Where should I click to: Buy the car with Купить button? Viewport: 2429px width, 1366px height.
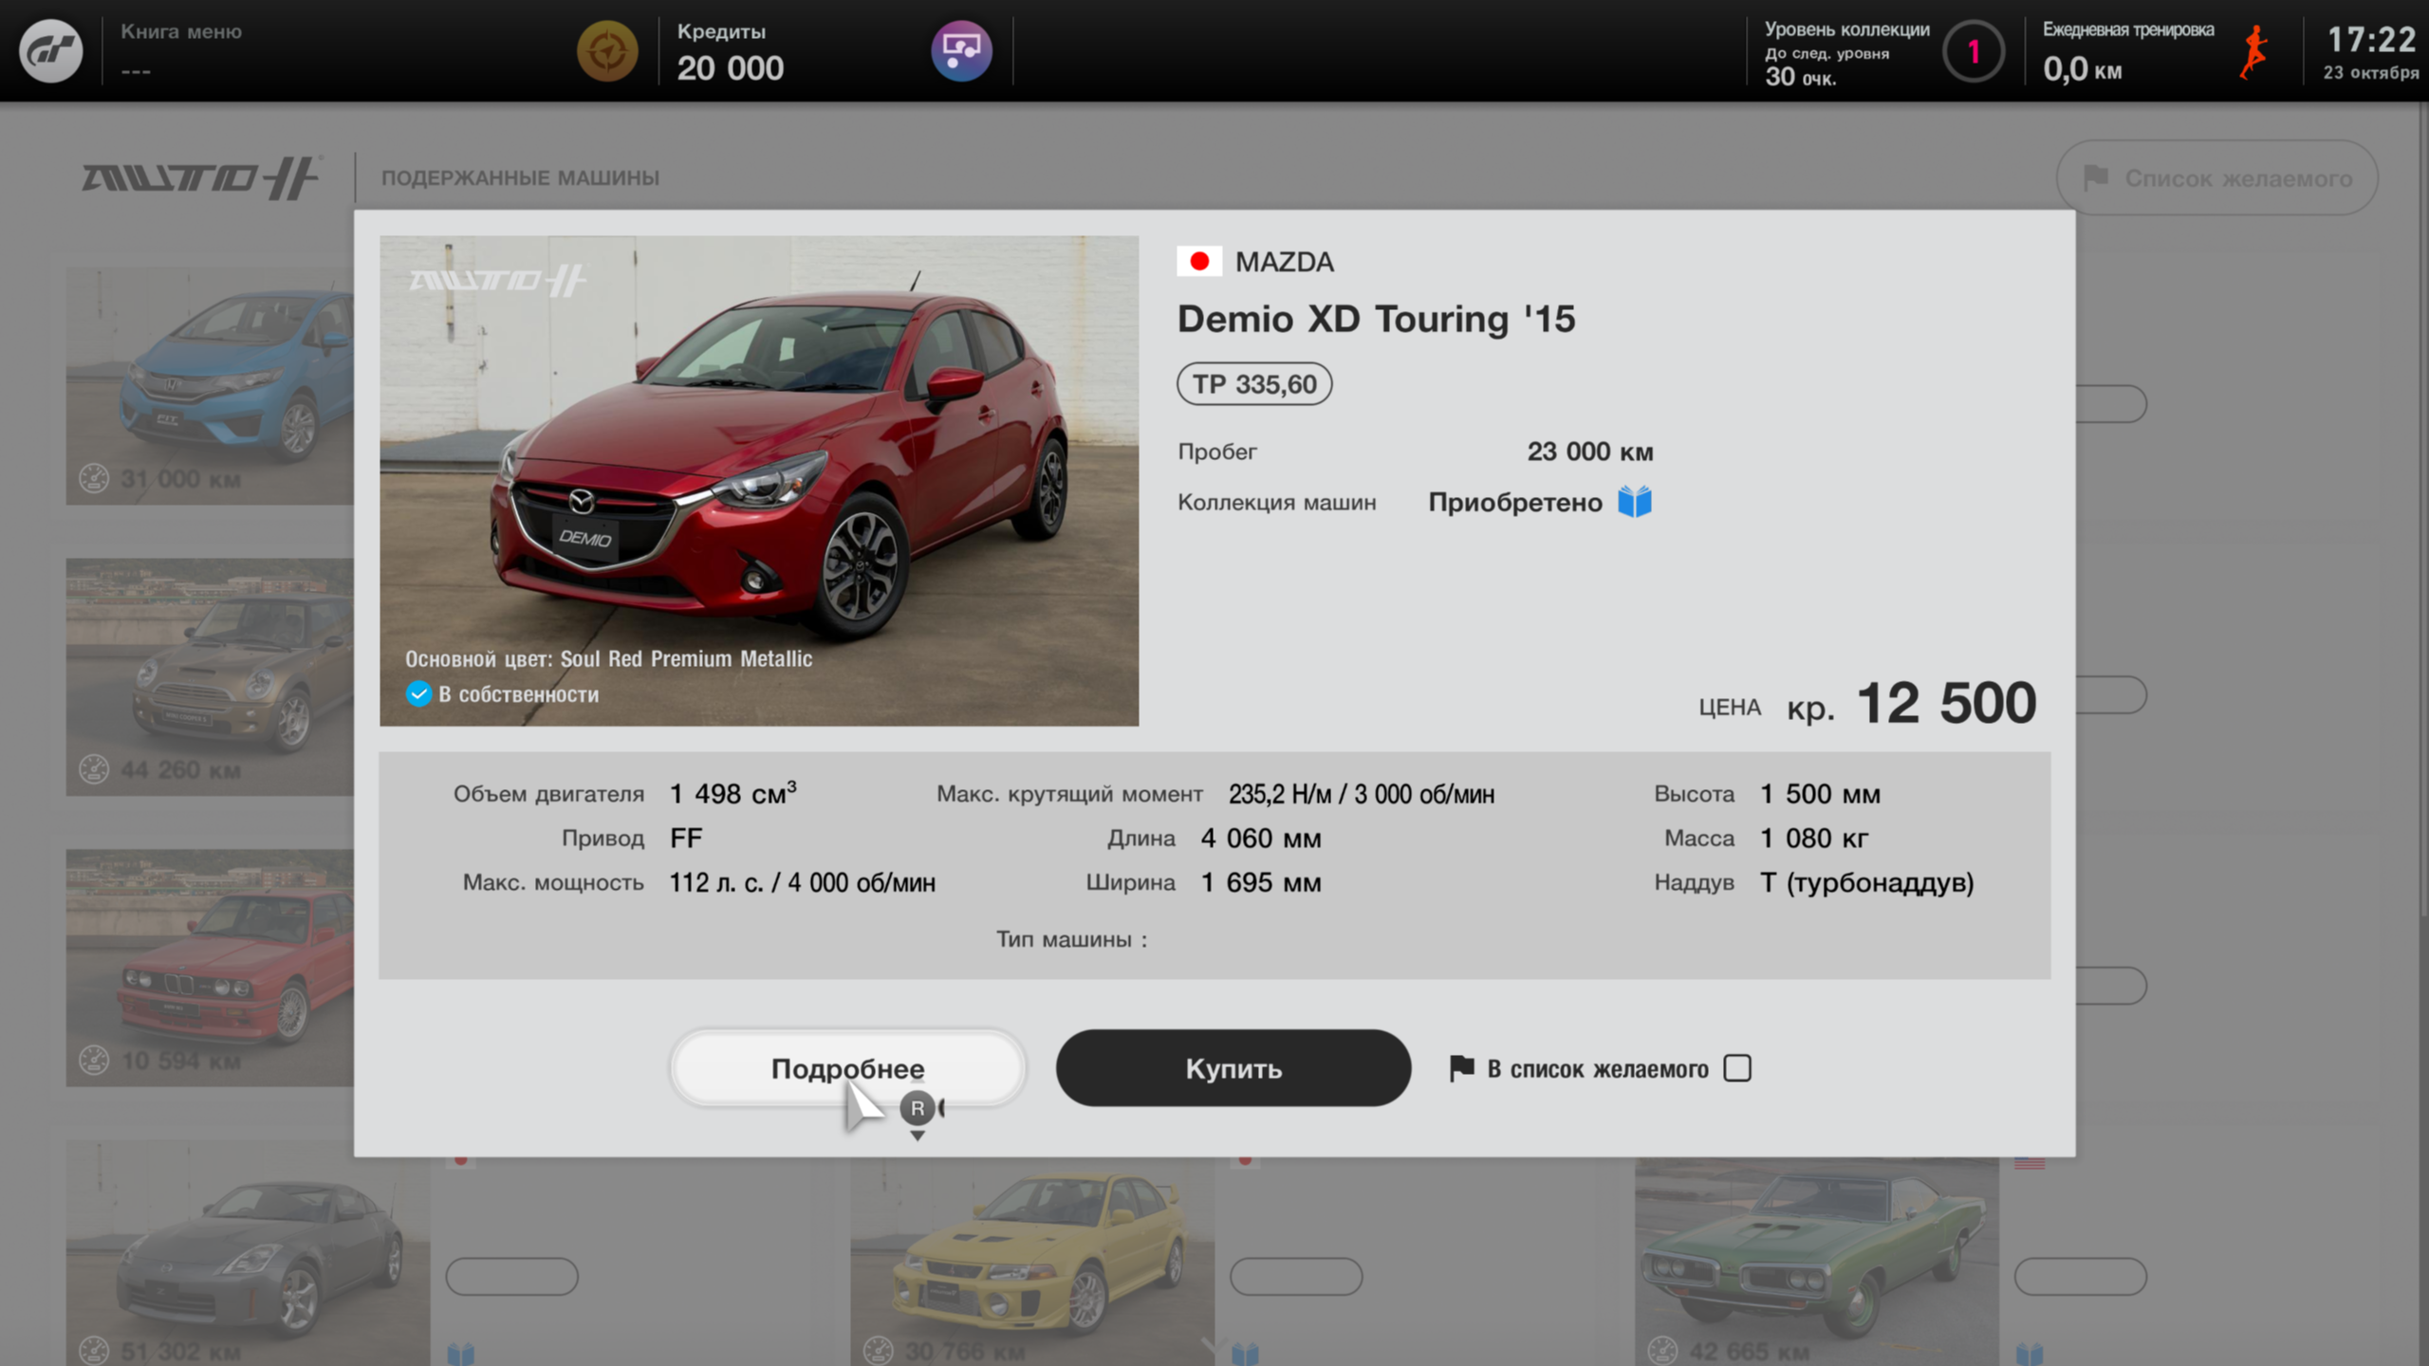pyautogui.click(x=1233, y=1068)
